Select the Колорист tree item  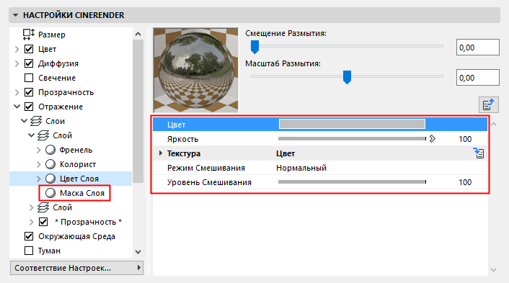point(78,164)
